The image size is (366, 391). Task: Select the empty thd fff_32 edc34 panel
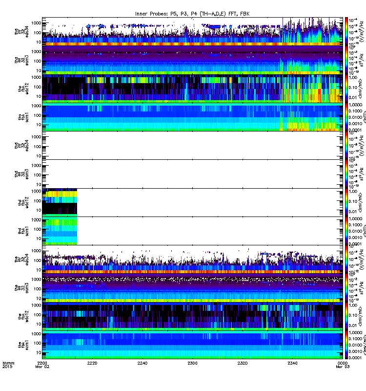(192, 145)
